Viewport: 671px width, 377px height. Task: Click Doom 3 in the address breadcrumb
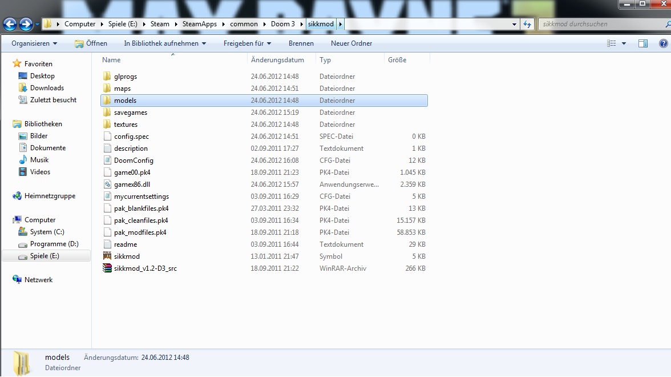[x=283, y=24]
